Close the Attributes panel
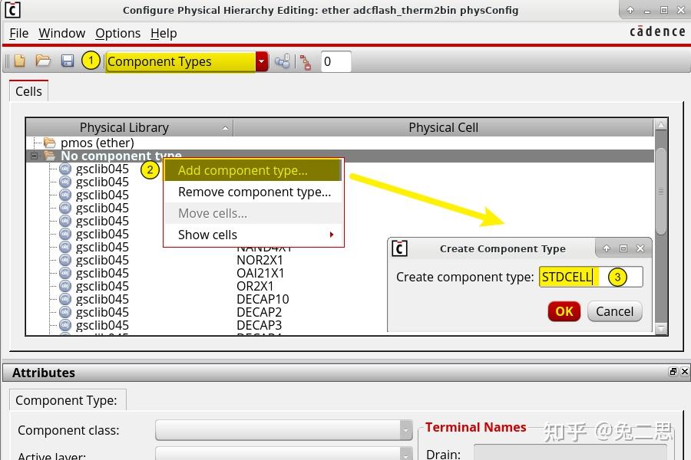 684,372
